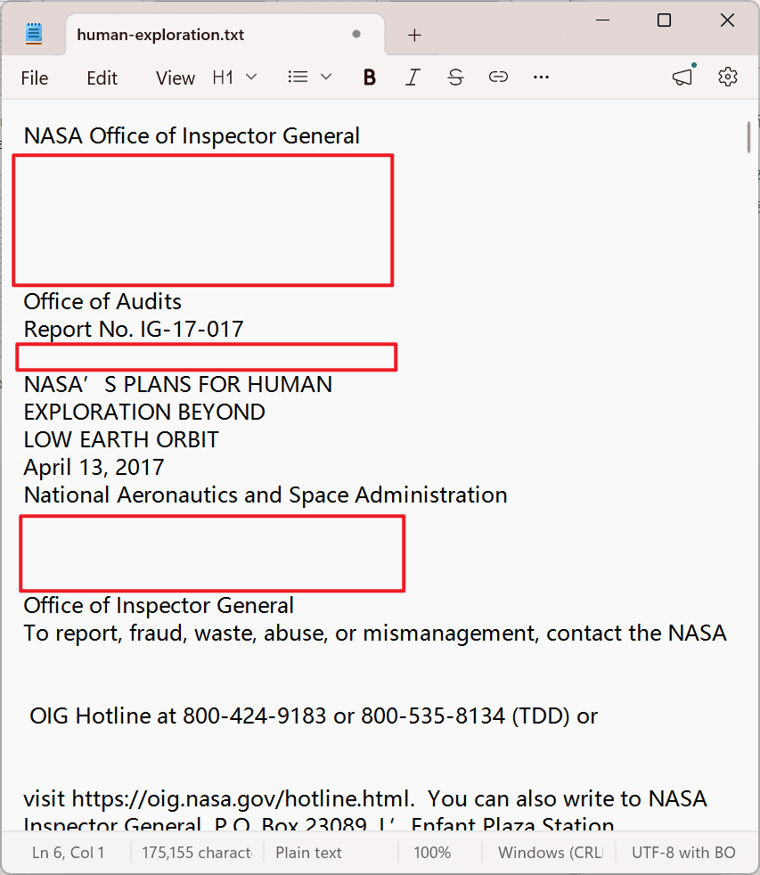The width and height of the screenshot is (760, 875).
Task: Add a new tab with plus button
Action: click(414, 35)
